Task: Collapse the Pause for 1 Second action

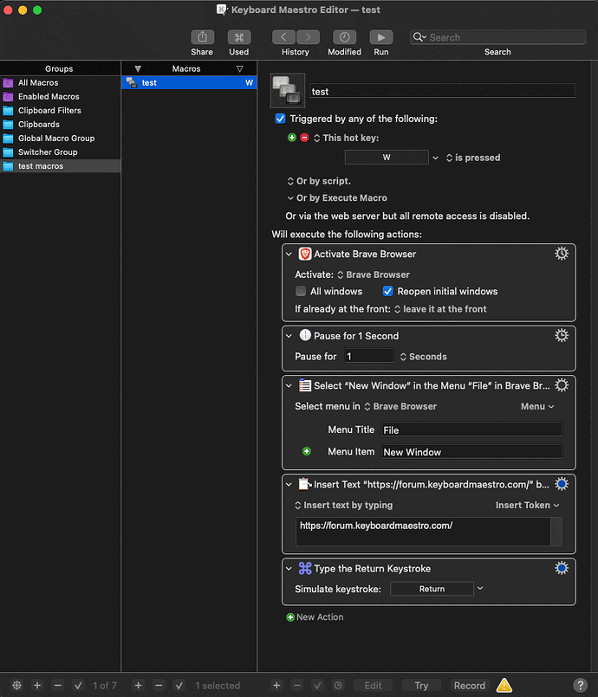Action: point(289,336)
